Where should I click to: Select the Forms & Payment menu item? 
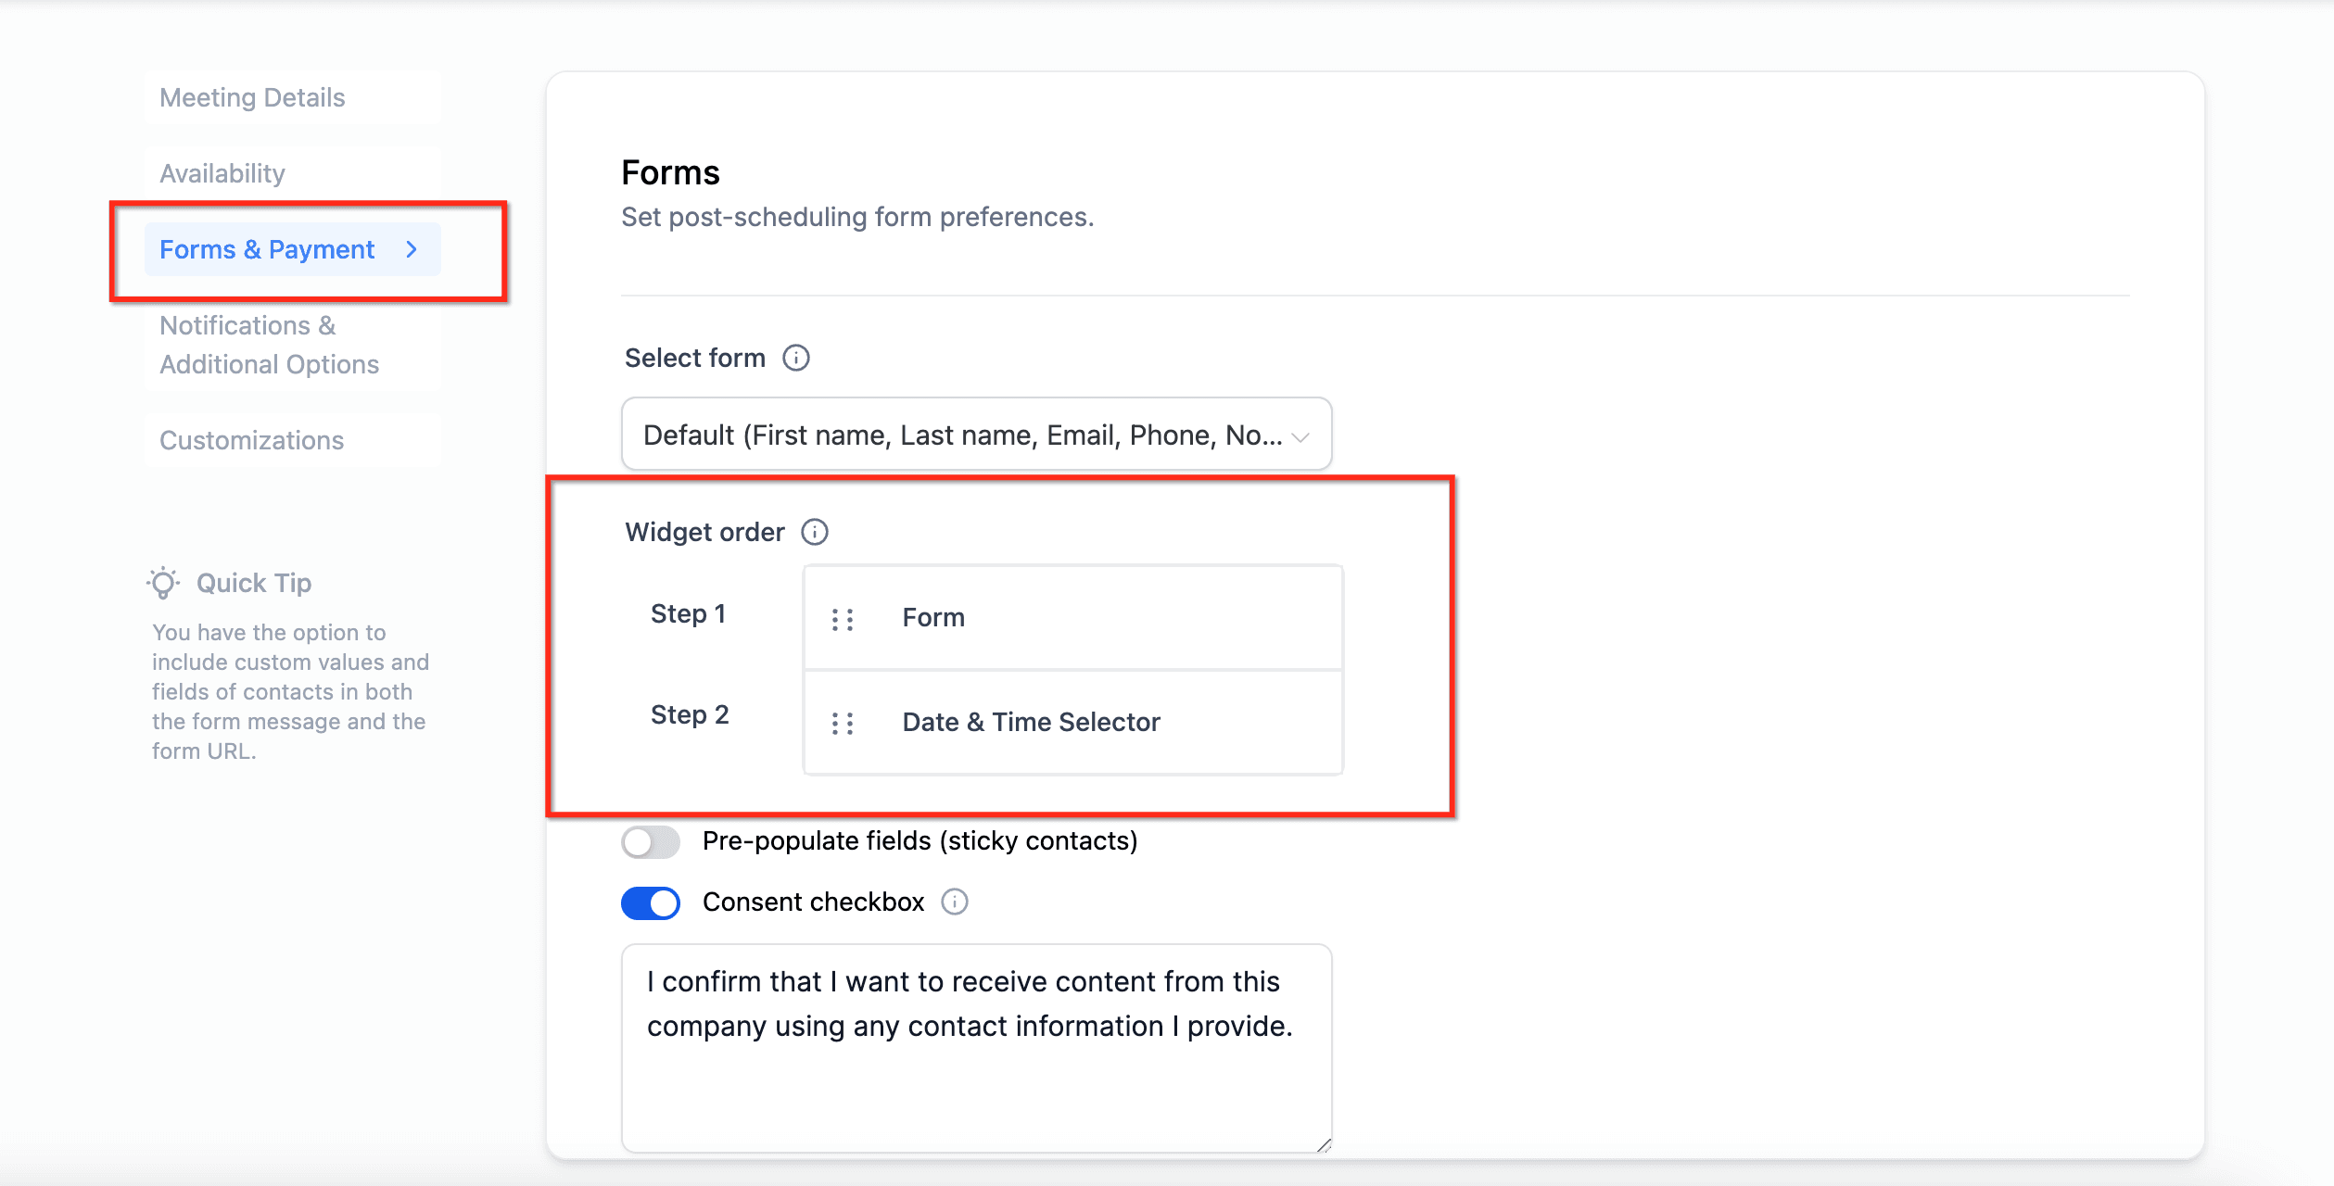tap(293, 249)
